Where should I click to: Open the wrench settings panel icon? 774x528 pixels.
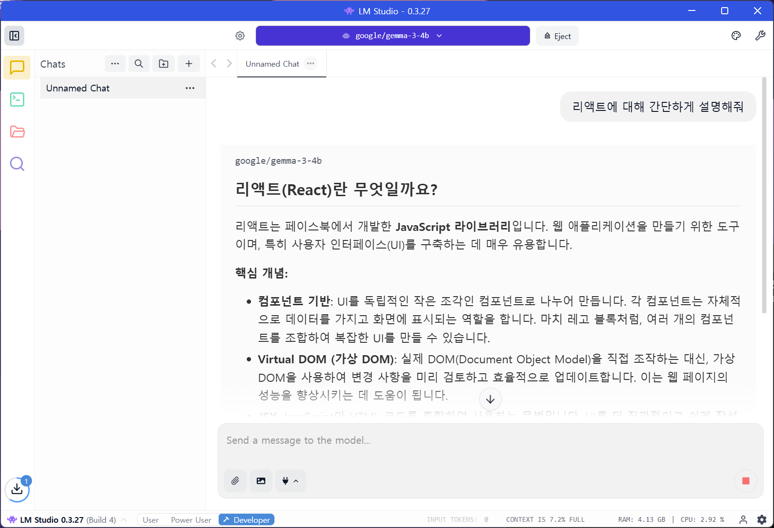tap(760, 36)
